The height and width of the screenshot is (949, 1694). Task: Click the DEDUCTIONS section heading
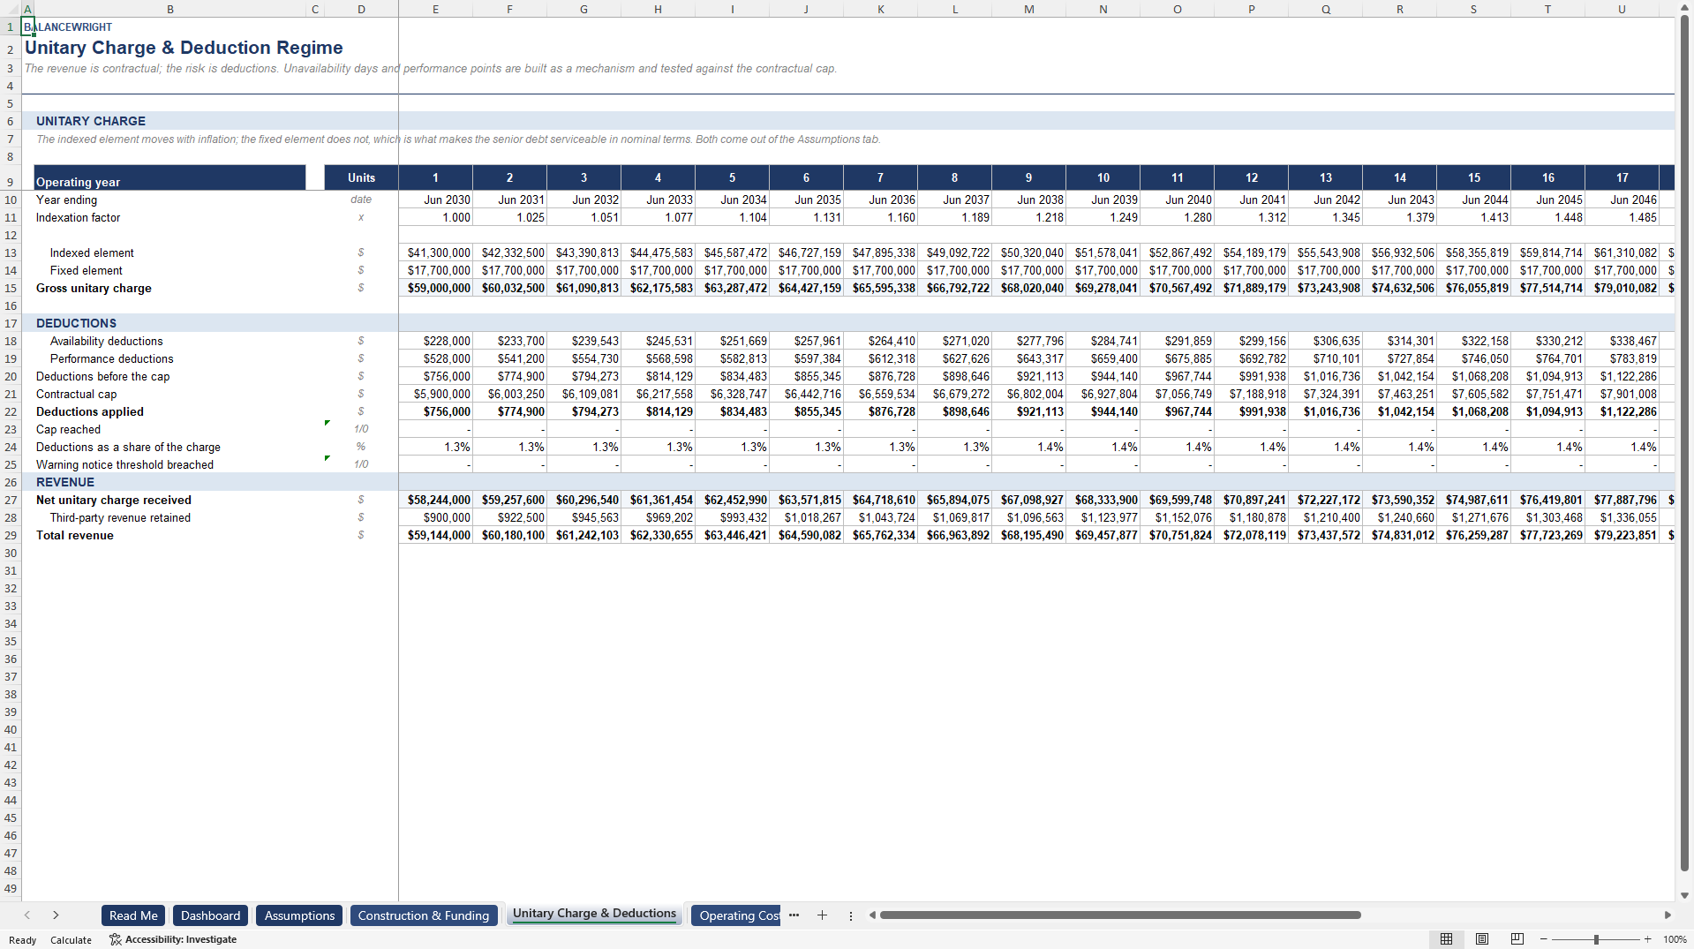76,323
